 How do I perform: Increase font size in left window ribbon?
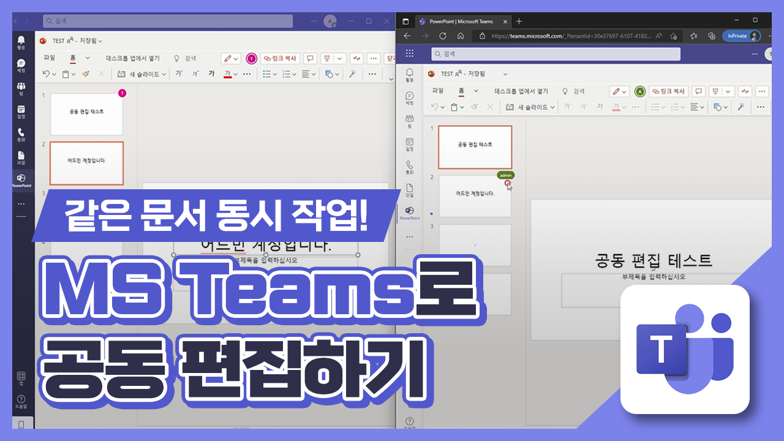coord(179,73)
